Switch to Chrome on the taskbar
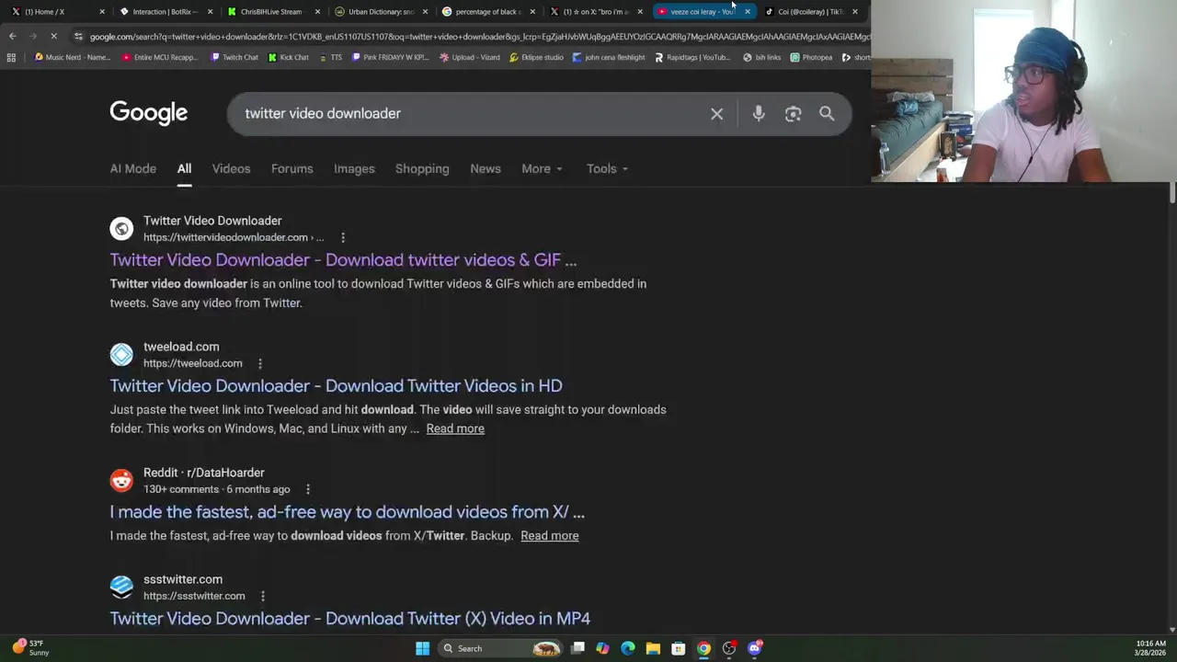Viewport: 1177px width, 662px height. tap(703, 648)
